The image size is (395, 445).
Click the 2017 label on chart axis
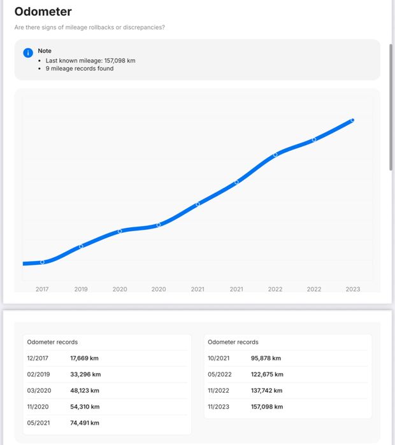coord(42,289)
